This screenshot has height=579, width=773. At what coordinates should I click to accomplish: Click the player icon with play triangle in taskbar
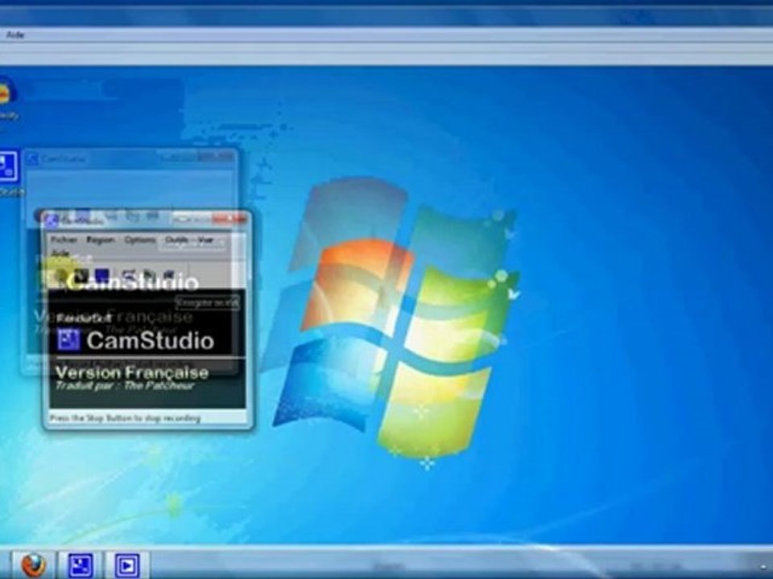click(127, 565)
